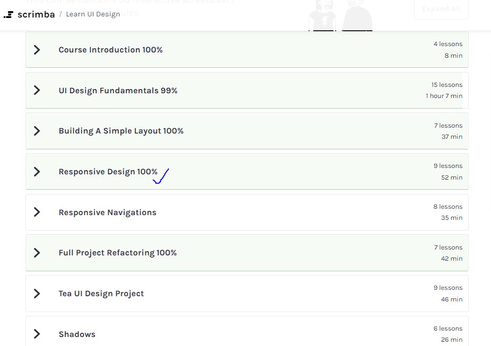Click the faded Expand All button
Screen dimensions: 491x346
[441, 9]
